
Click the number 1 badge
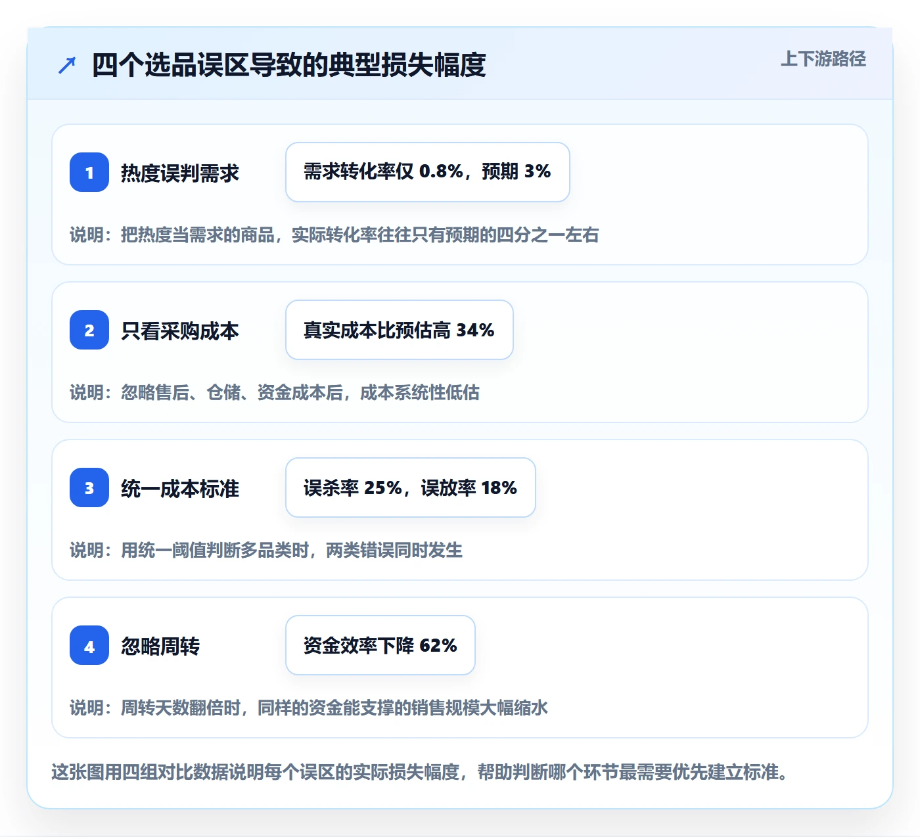89,172
